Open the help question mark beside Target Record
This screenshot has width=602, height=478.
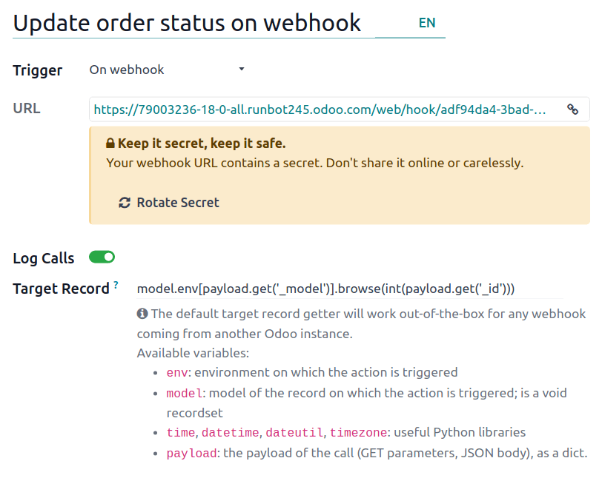(116, 285)
